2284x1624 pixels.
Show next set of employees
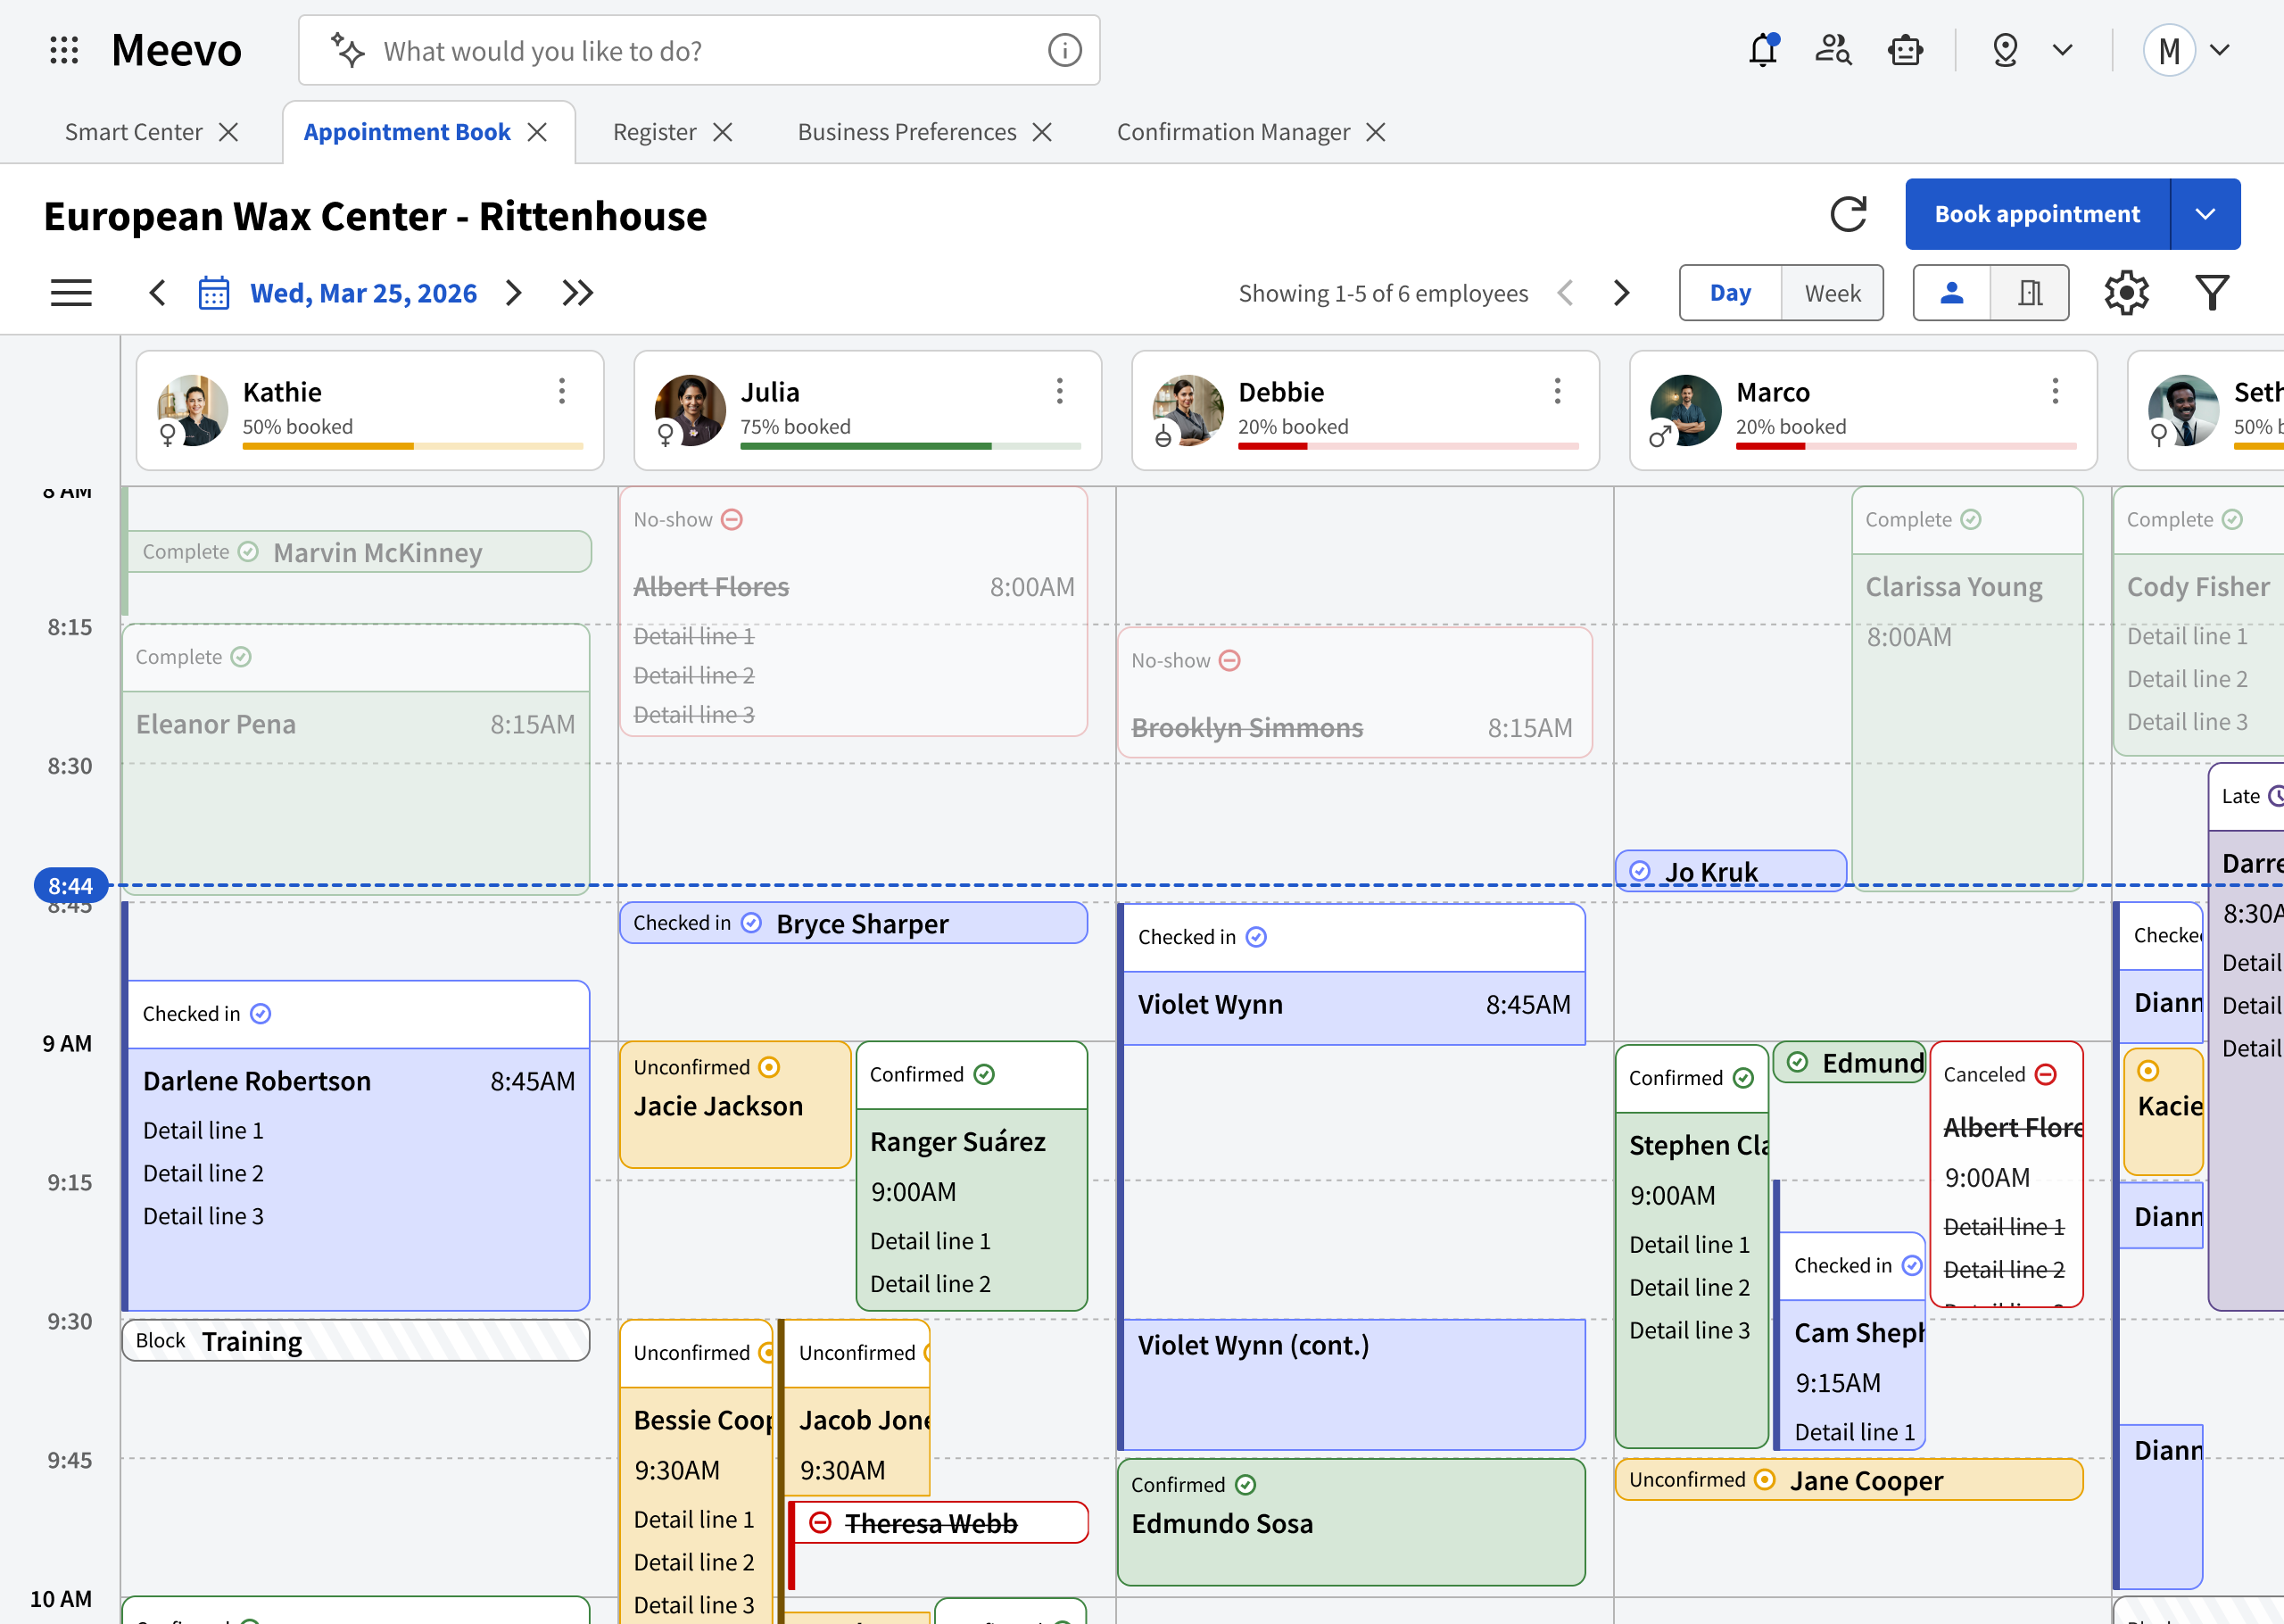point(1621,293)
